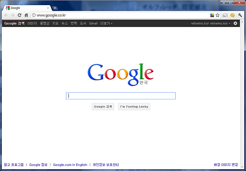Expand the 더보기 dropdown
The image size is (246, 171).
pyautogui.click(x=106, y=23)
